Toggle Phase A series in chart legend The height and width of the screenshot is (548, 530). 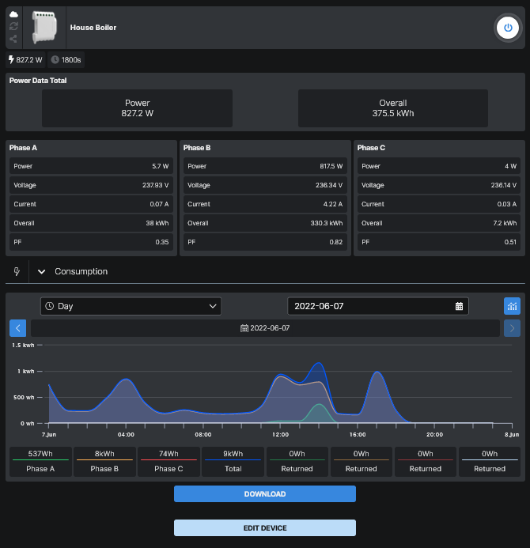click(x=40, y=462)
